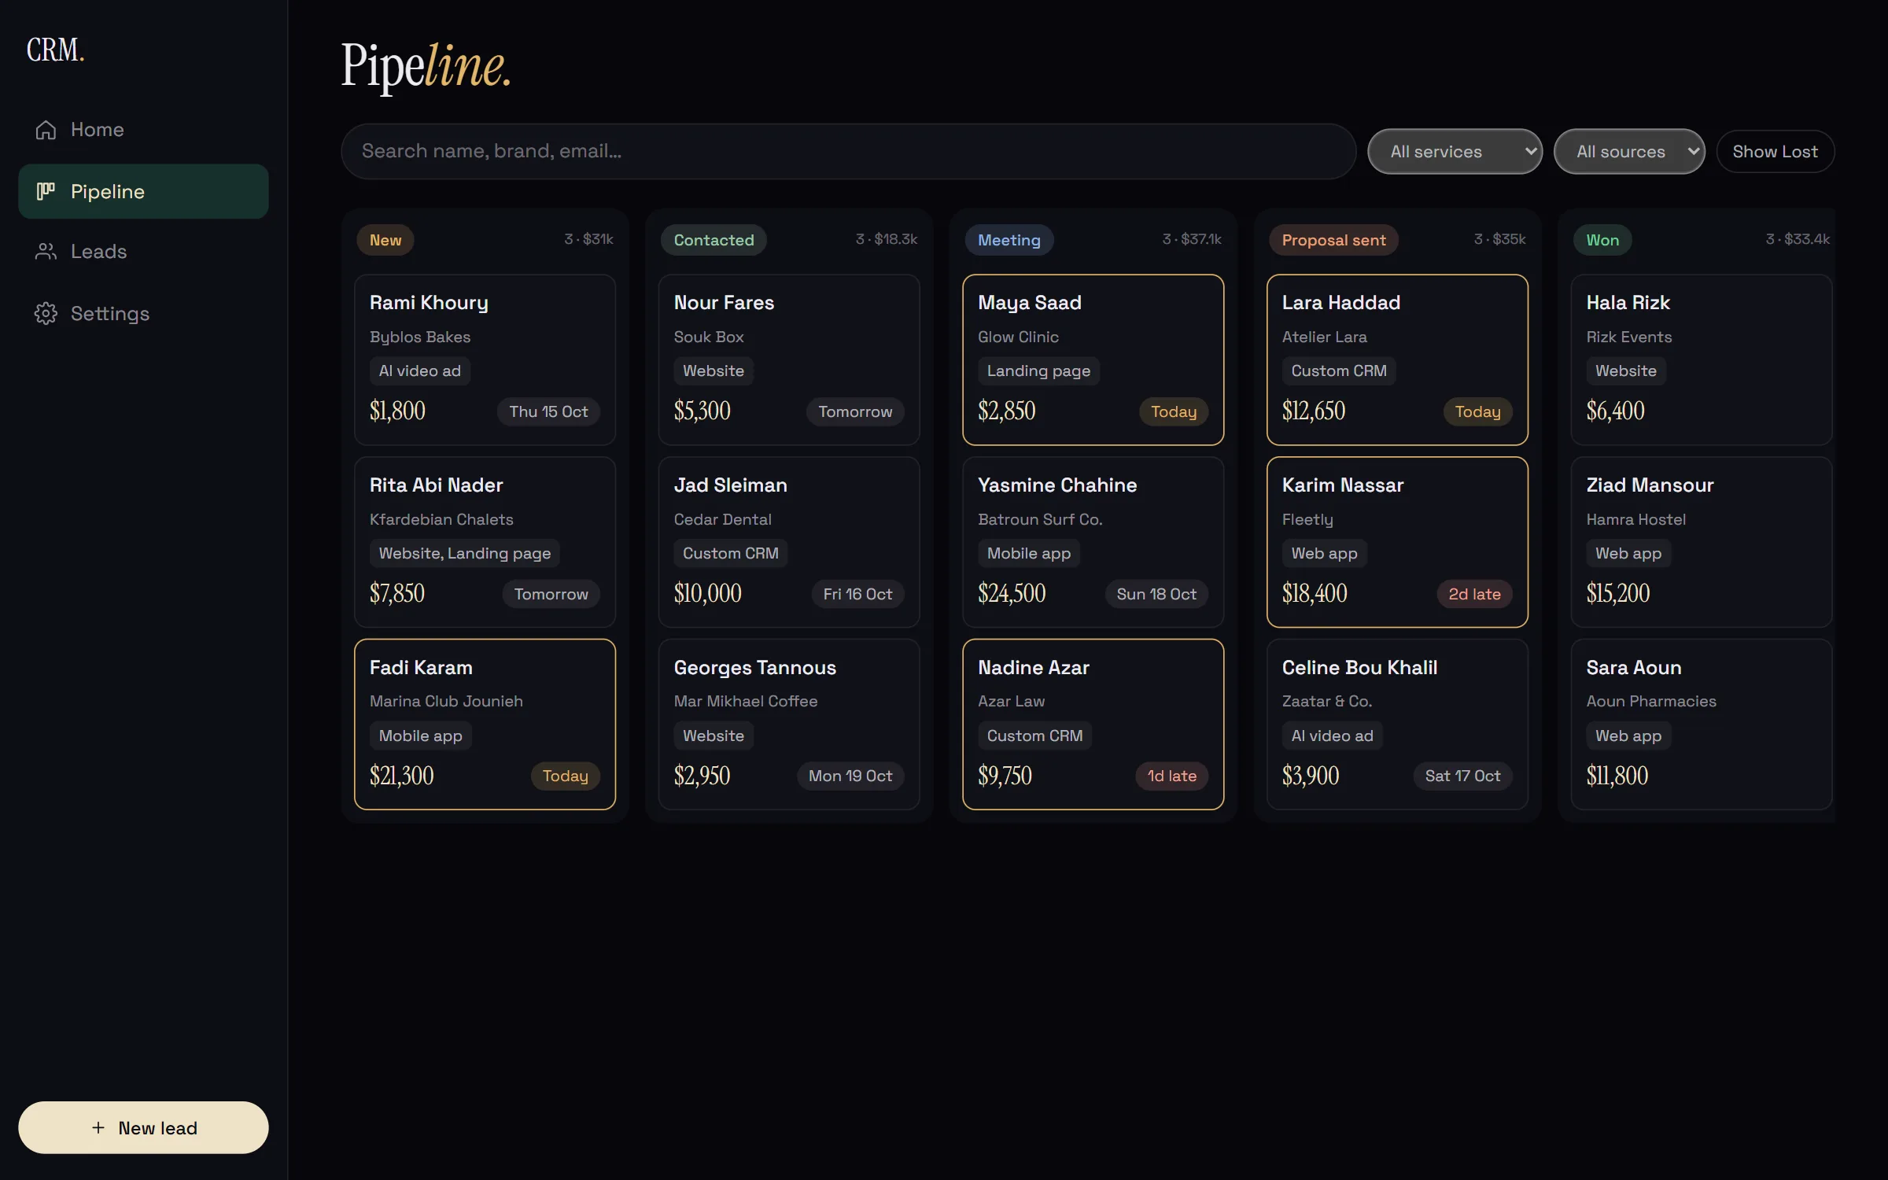Select the Pipeline menu item

(x=143, y=191)
